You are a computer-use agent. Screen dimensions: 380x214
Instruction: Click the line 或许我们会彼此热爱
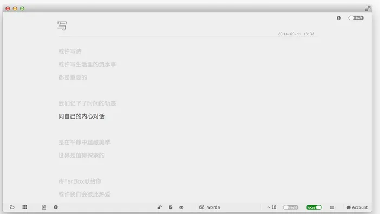click(x=85, y=194)
